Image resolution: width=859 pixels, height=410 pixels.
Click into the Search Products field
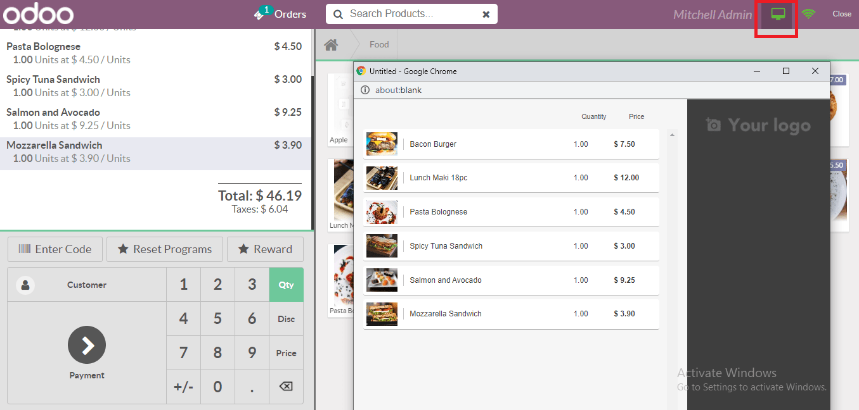pyautogui.click(x=412, y=14)
